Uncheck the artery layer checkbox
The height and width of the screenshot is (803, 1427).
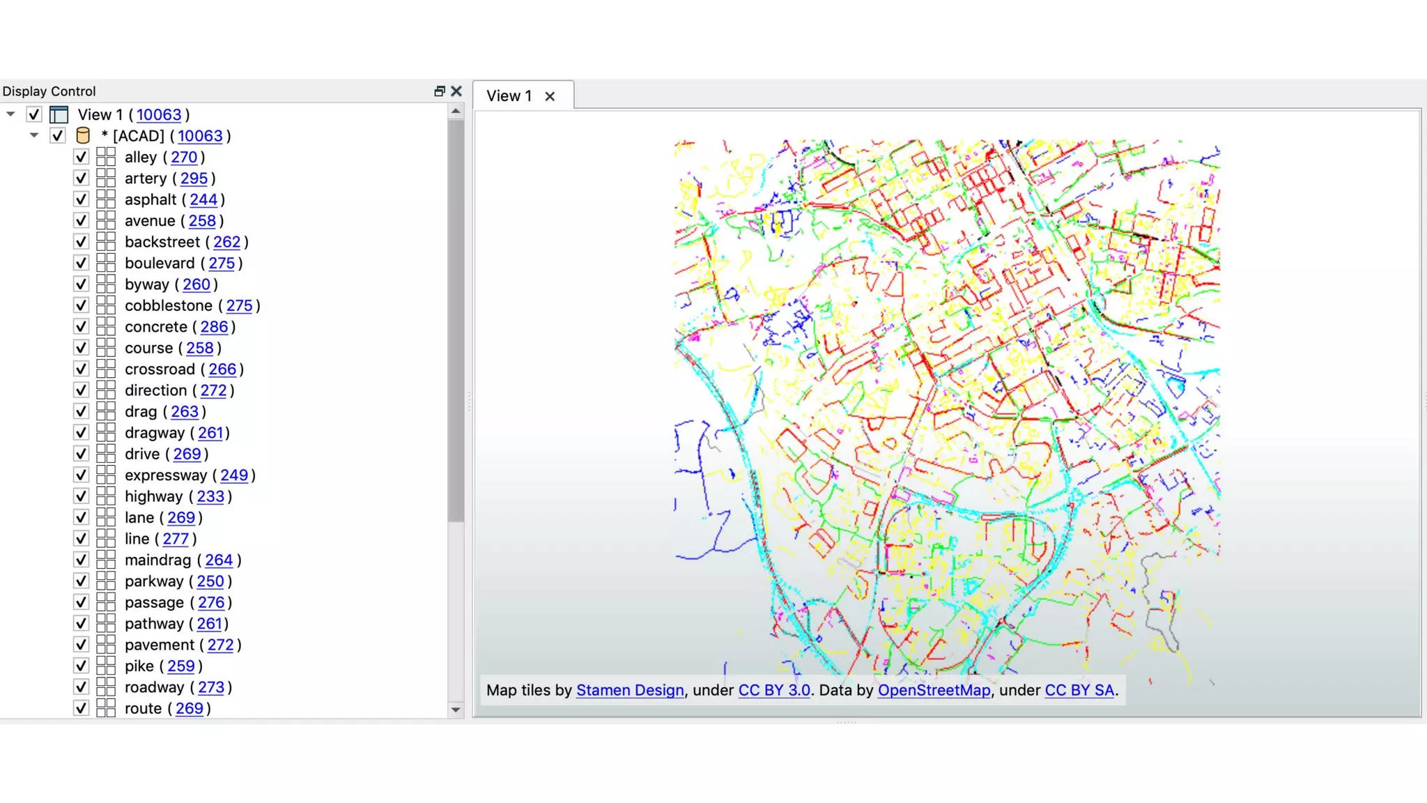click(x=81, y=178)
